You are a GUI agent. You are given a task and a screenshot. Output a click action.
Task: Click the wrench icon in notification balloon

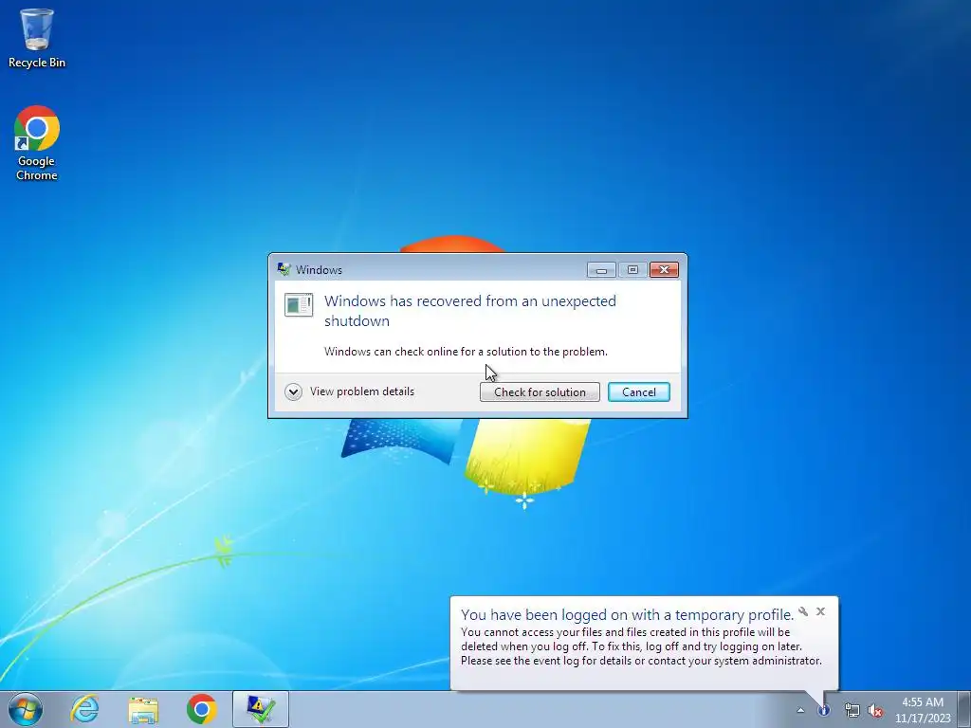pos(803,611)
